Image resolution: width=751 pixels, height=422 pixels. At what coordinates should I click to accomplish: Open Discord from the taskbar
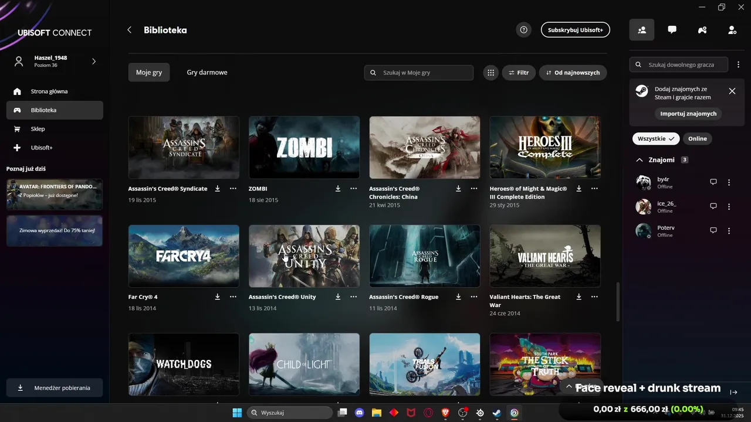click(x=360, y=413)
